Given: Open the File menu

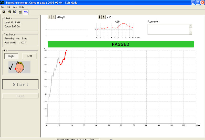Looking at the screenshot, I should point(3,7).
